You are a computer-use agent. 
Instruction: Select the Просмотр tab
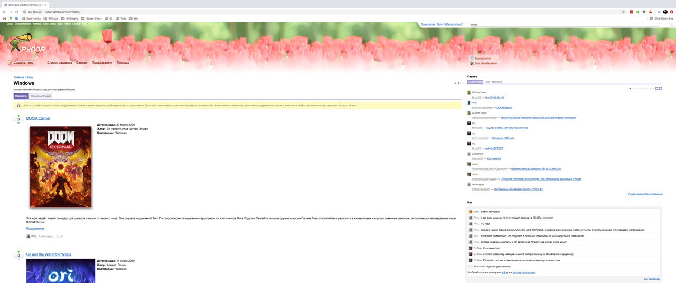click(21, 96)
